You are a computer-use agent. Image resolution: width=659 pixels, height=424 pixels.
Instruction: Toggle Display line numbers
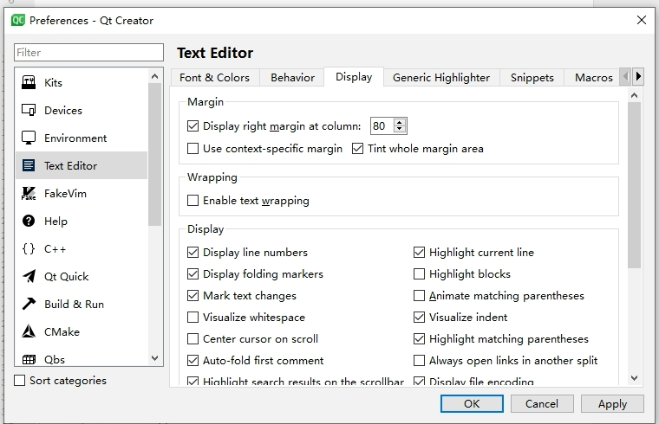click(192, 252)
